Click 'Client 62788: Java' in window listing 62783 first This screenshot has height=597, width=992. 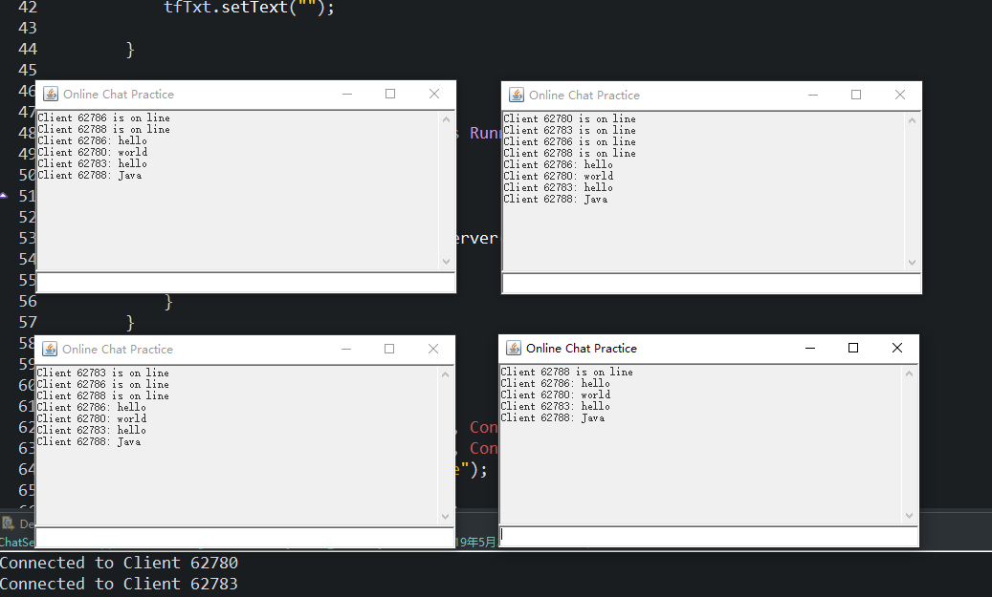(89, 441)
